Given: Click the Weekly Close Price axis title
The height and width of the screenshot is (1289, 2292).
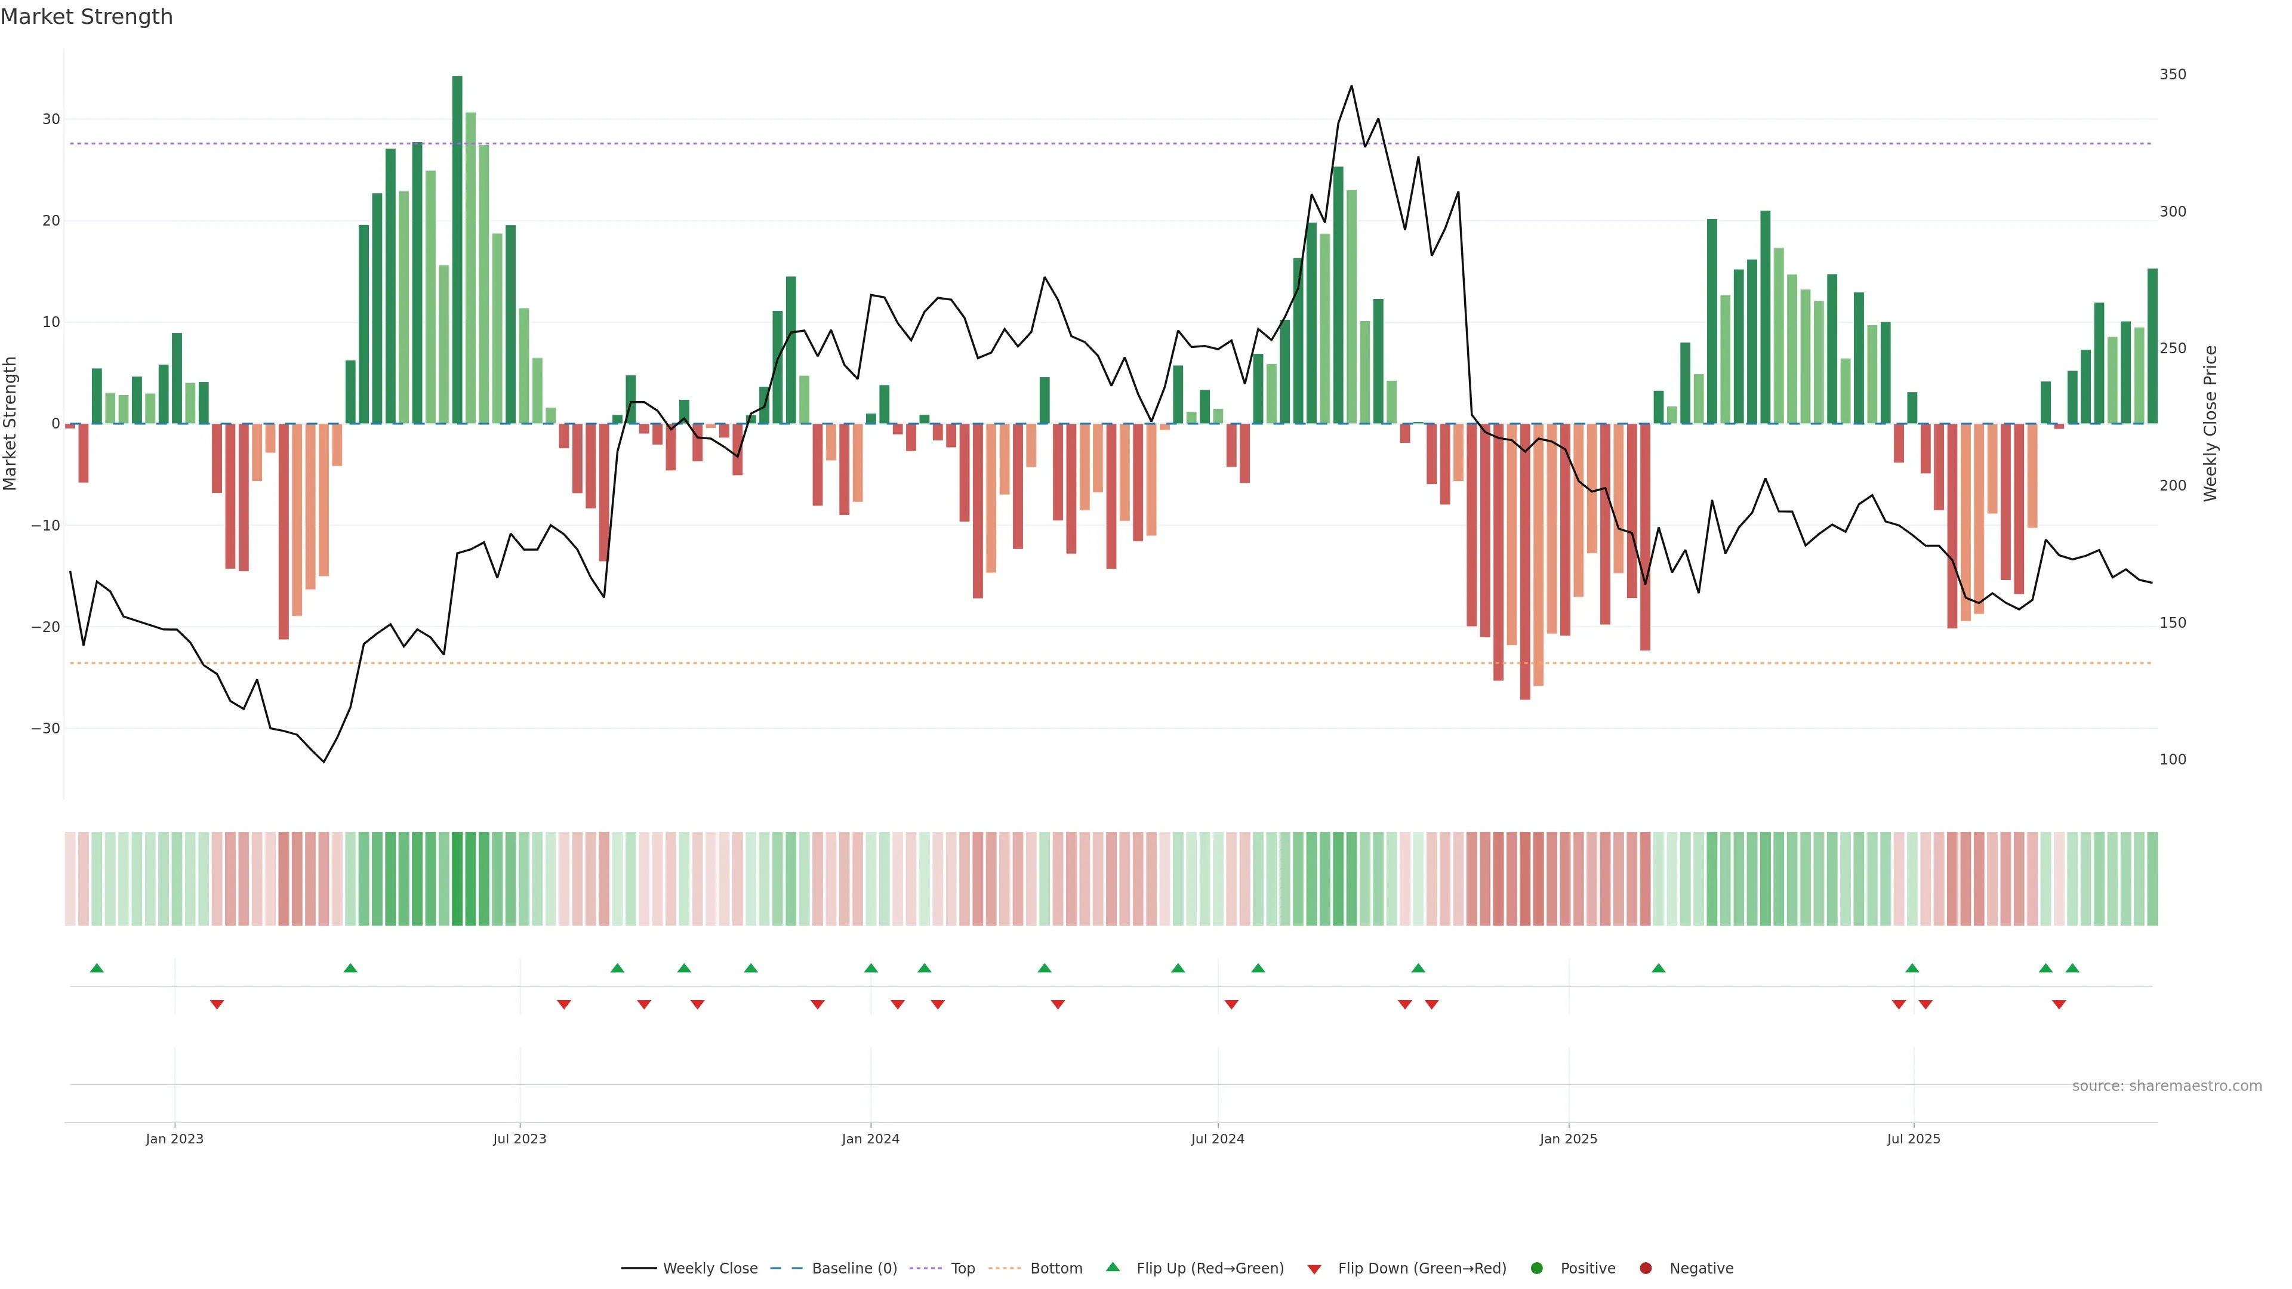Looking at the screenshot, I should pos(2211,424).
